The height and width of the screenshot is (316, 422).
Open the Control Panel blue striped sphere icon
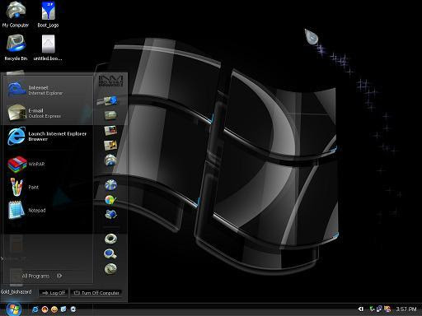coord(111,185)
